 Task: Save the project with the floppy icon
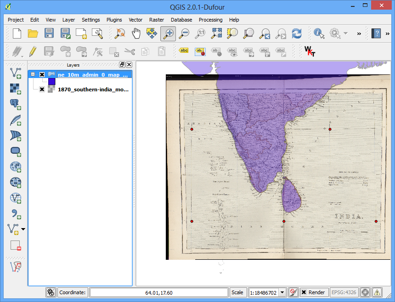point(49,34)
